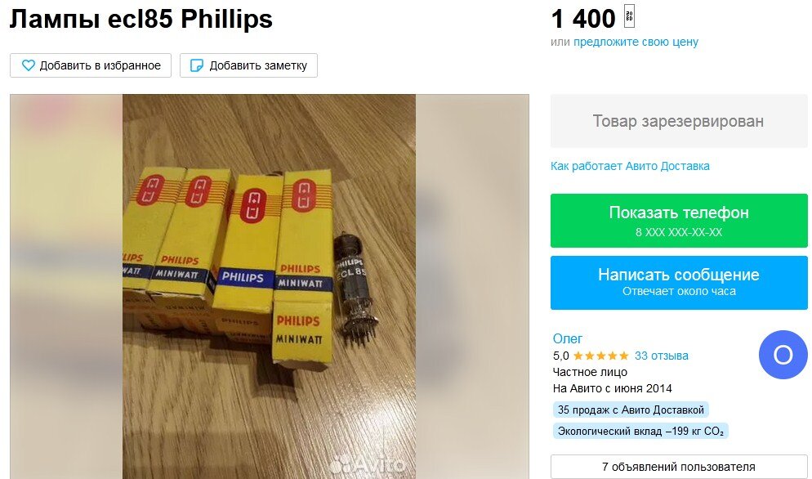Screen dimensions: 812x479
Task: View the 33 отзыва reviews
Action: pos(662,356)
